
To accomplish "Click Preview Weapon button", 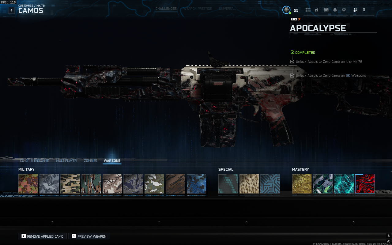I will click(89, 236).
